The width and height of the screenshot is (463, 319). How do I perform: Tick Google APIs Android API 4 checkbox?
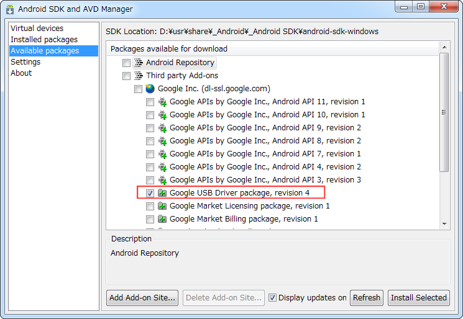[150, 167]
